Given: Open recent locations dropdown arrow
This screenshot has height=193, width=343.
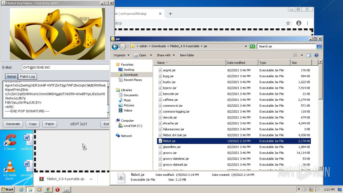Looking at the screenshot, I should pos(128,46).
